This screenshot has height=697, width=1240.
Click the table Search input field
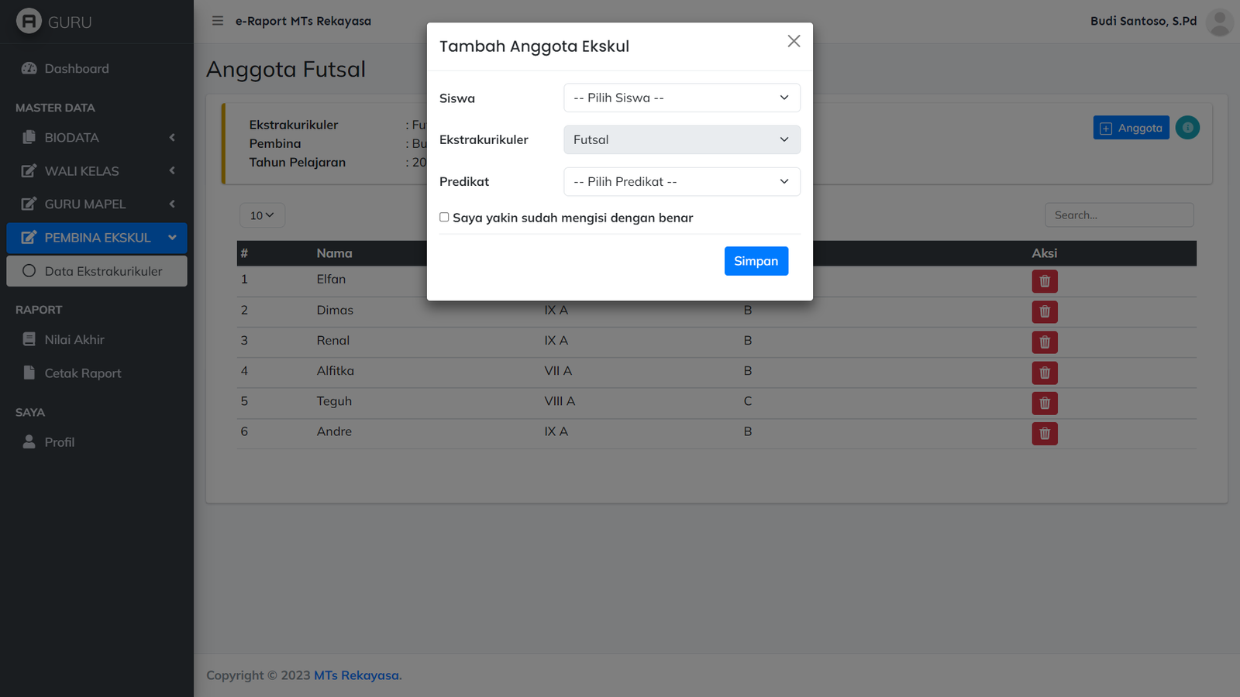pos(1118,215)
